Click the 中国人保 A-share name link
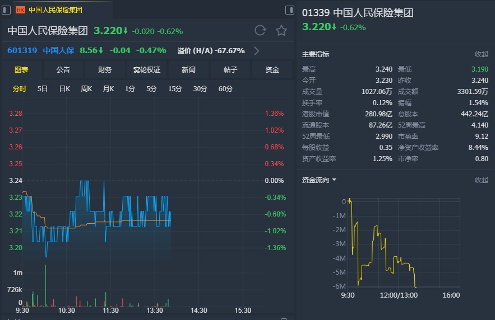 (58, 50)
